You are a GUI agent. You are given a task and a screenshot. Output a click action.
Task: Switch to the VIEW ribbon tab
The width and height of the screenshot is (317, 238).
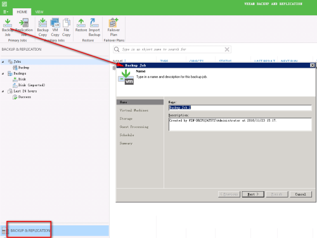(x=39, y=12)
